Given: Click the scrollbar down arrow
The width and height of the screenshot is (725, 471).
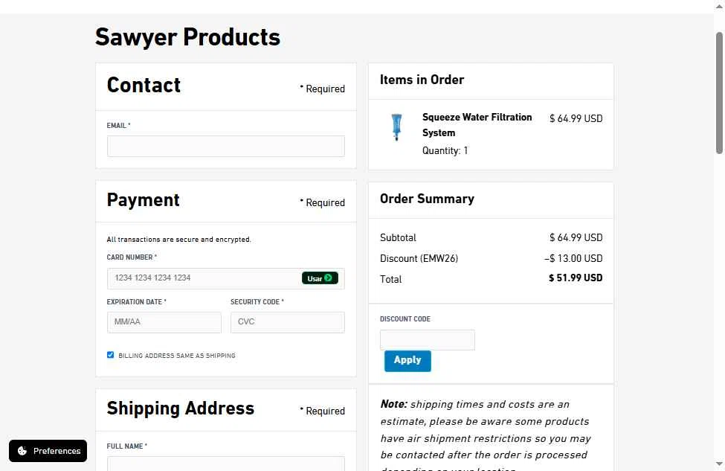Looking at the screenshot, I should (719, 464).
